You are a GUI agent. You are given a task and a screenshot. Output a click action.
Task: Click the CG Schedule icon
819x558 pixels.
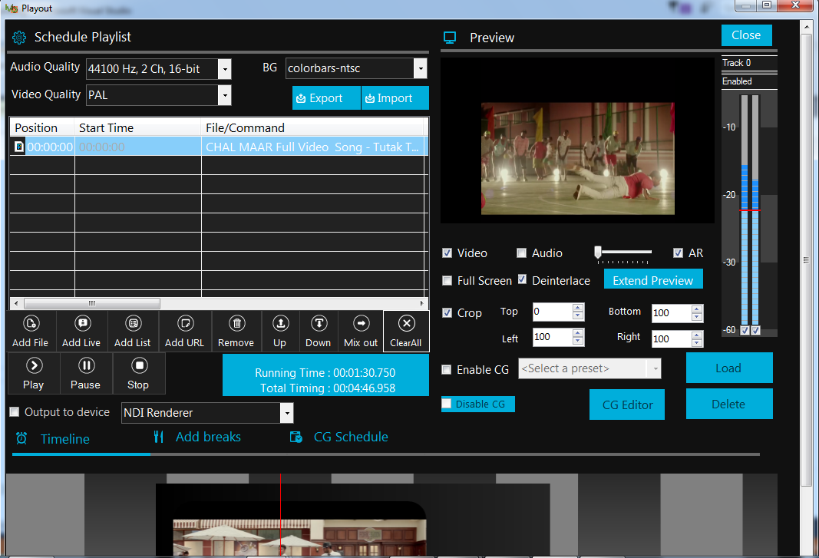296,437
